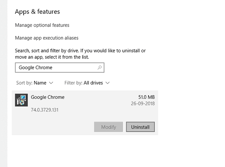Image resolution: width=225 pixels, height=167 pixels.
Task: Click the install date 26-09-2018
Action: point(143,103)
